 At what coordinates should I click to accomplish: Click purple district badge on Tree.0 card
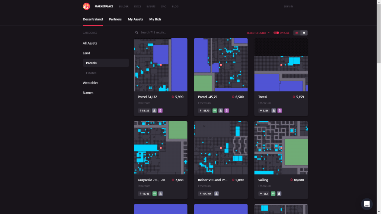click(280, 111)
